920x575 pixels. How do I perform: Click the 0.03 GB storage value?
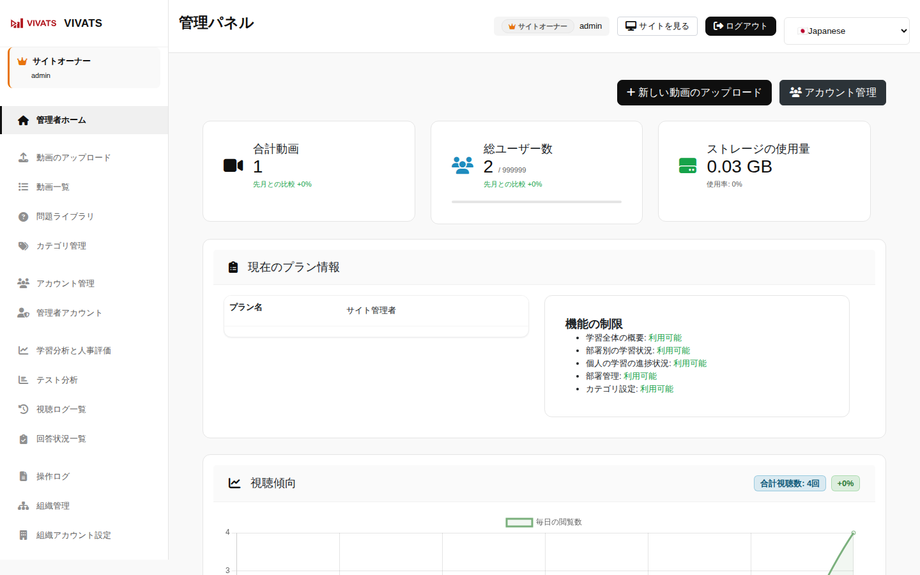click(x=739, y=167)
